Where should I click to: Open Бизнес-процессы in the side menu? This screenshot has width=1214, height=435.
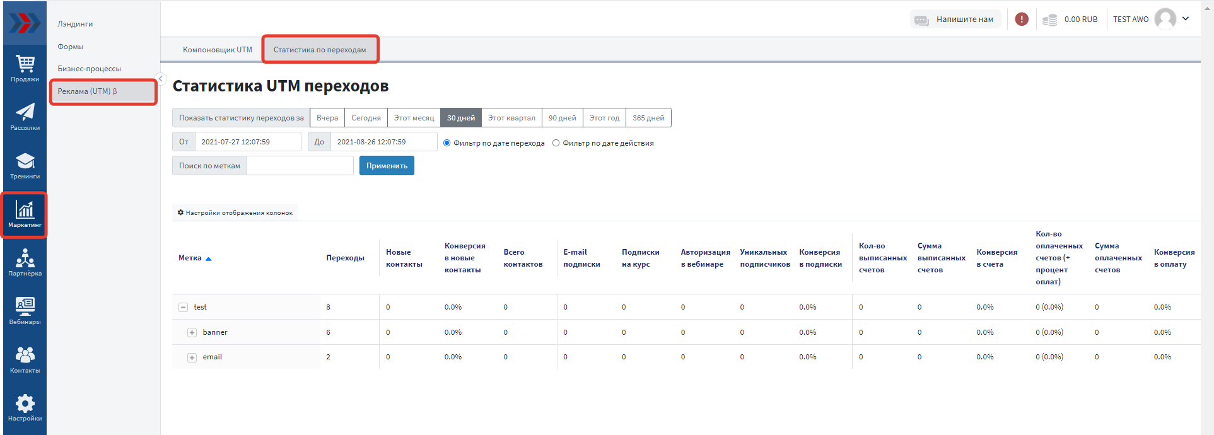tap(90, 69)
